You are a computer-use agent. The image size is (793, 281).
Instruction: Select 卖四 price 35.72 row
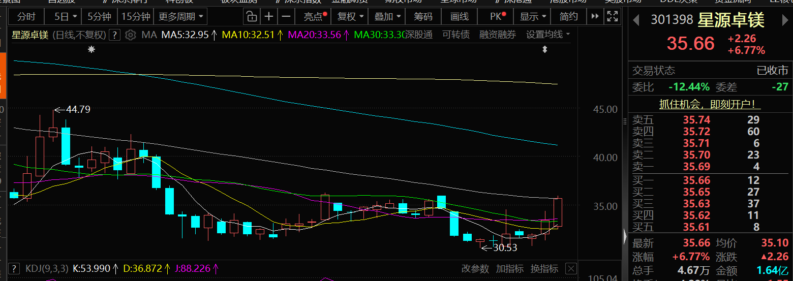(710, 132)
